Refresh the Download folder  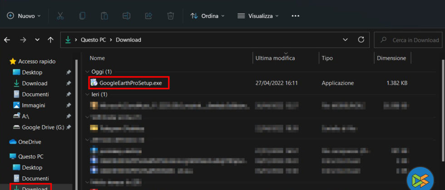click(361, 40)
